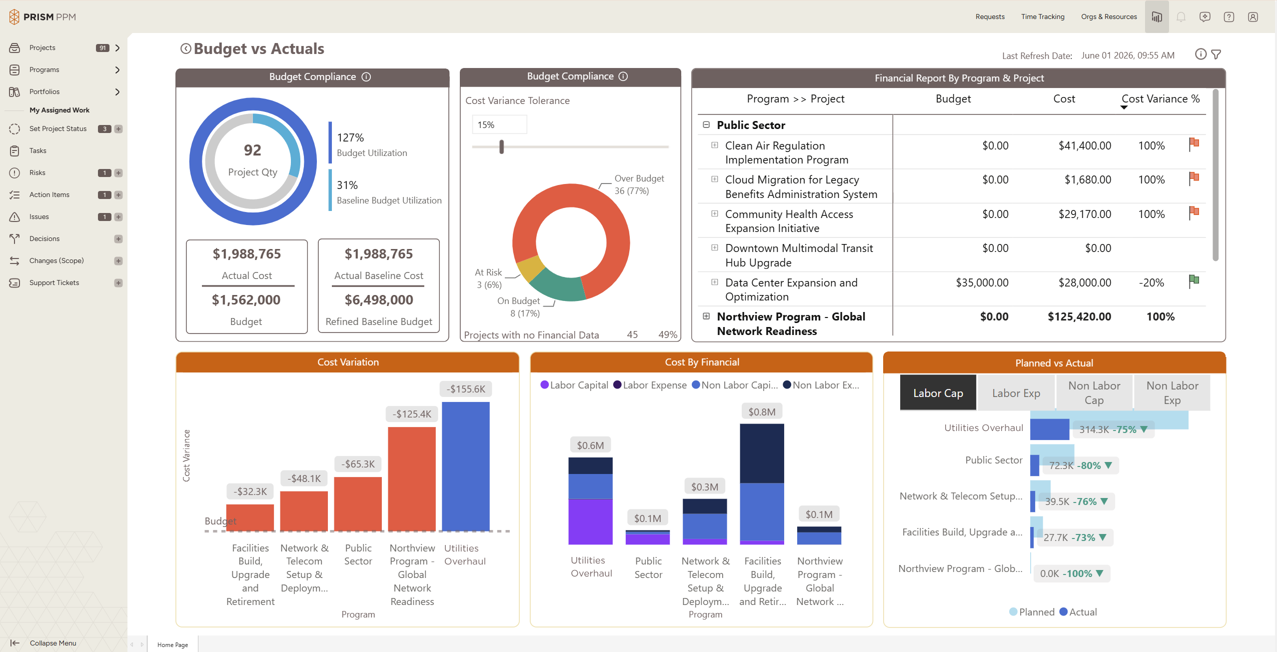Open the Orgs & Resources top menu
1277x652 pixels.
click(1109, 16)
